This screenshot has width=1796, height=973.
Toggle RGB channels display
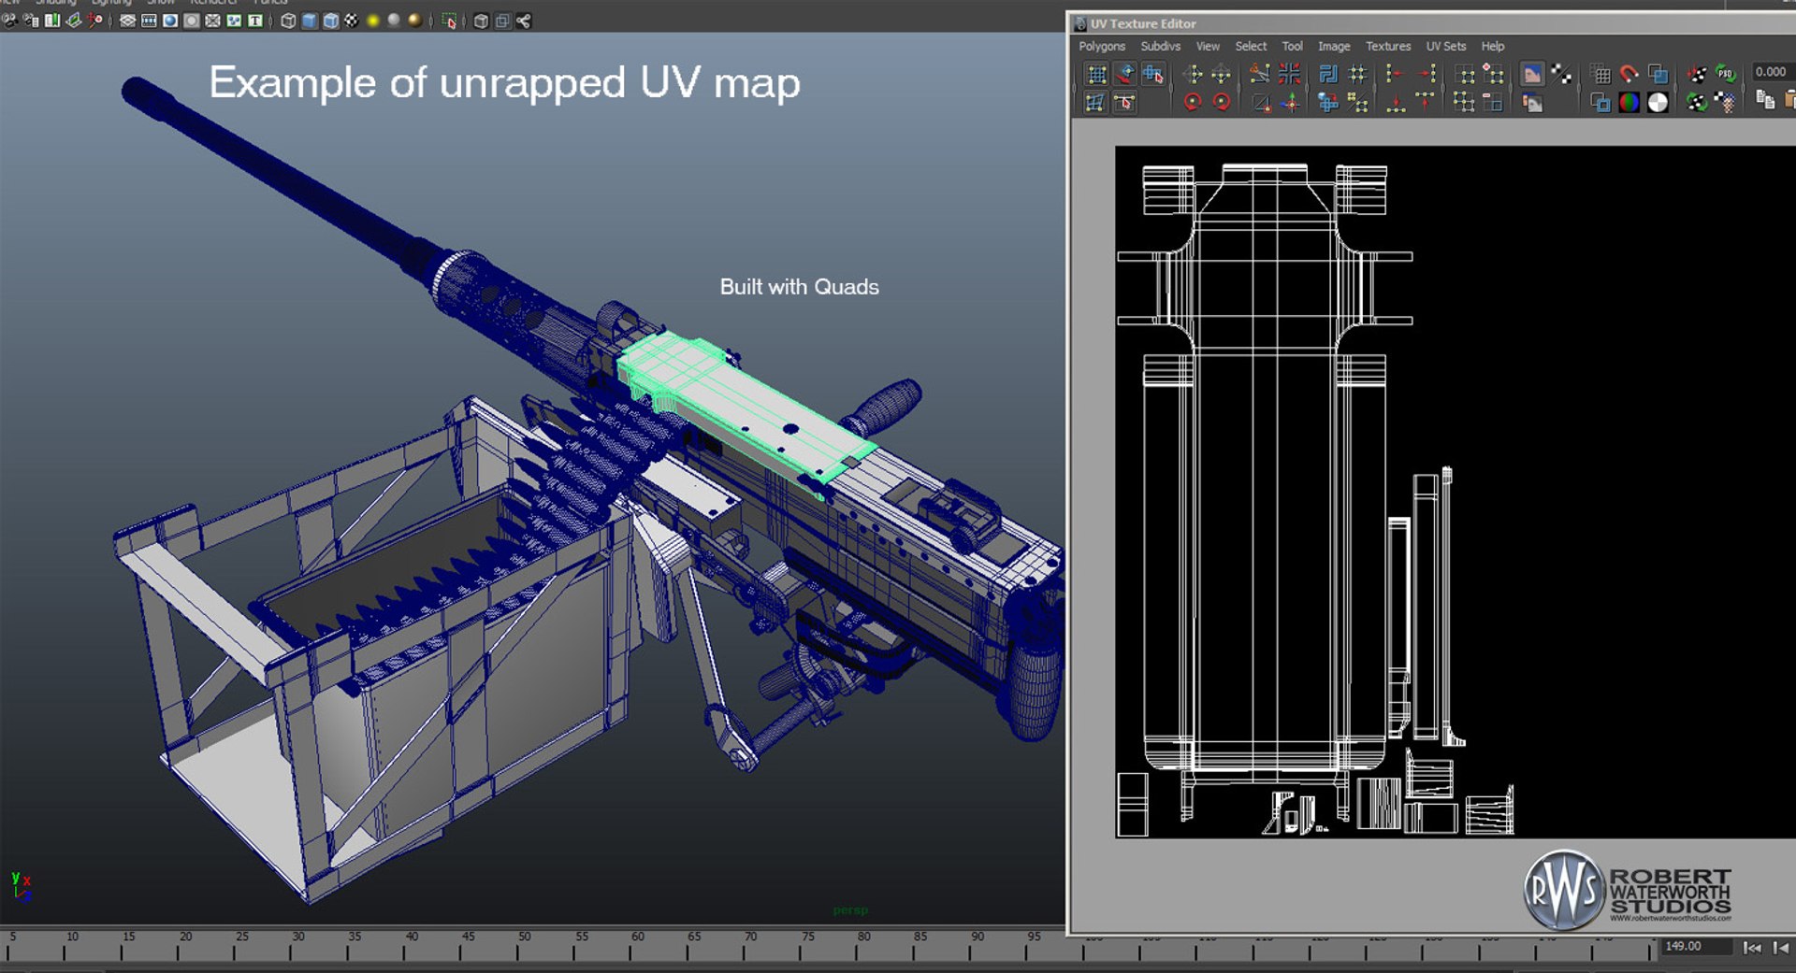click(1629, 102)
